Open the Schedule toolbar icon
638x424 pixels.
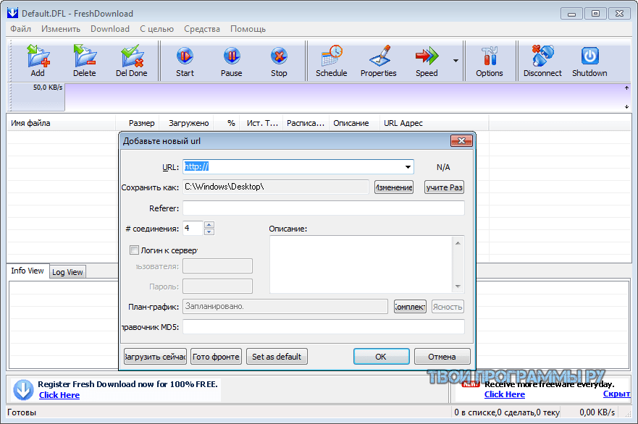[x=332, y=61]
